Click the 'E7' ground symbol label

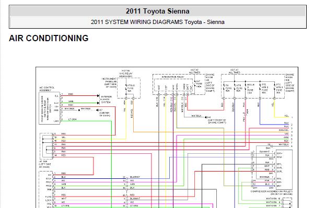pyautogui.click(x=100, y=110)
